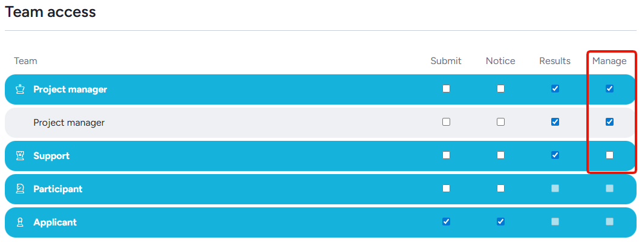Uncheck Manage for the Project manager sub-row
This screenshot has width=642, height=243.
609,122
